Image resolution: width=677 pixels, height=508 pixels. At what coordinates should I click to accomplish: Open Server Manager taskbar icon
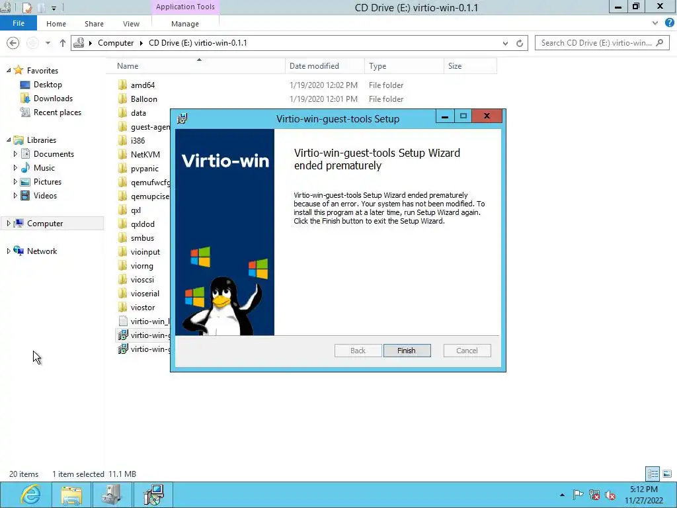click(x=111, y=495)
